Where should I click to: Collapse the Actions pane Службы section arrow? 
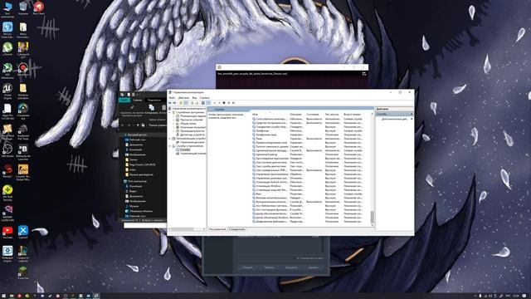pyautogui.click(x=412, y=115)
